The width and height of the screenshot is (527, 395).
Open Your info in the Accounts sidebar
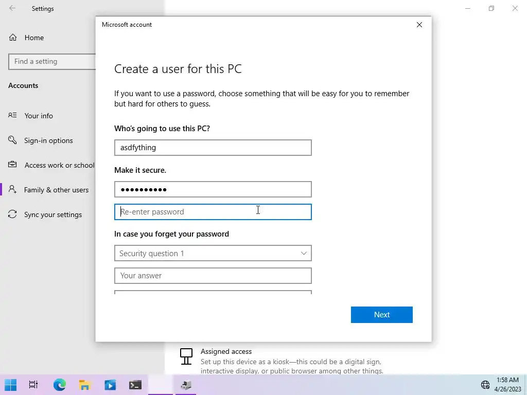tap(38, 116)
